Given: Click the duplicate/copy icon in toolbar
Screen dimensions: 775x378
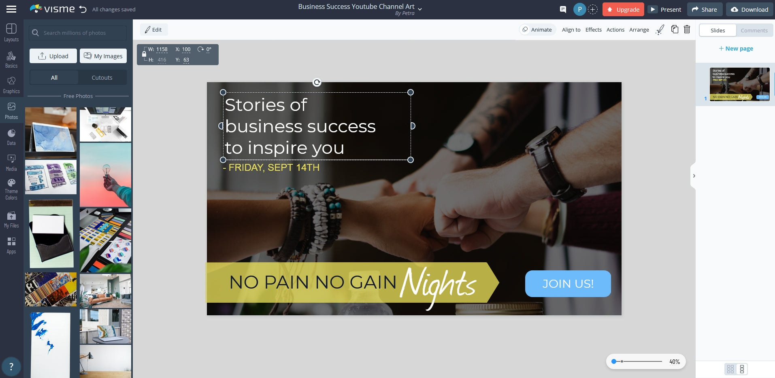Looking at the screenshot, I should [675, 29].
